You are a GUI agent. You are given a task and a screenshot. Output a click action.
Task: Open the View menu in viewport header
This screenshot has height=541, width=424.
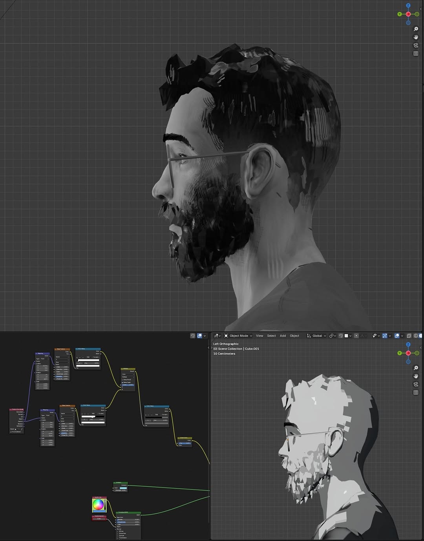pos(260,336)
